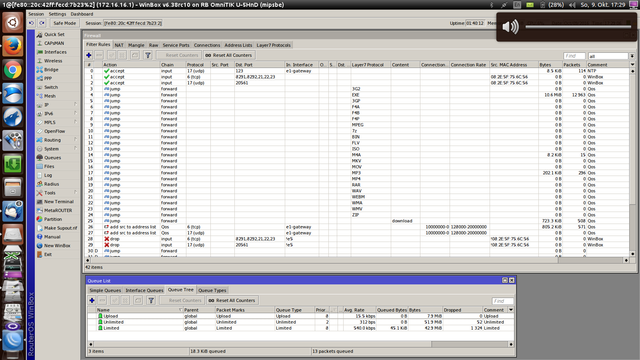Open the battery indicator showing 28%
This screenshot has height=360, width=640.
(552, 5)
